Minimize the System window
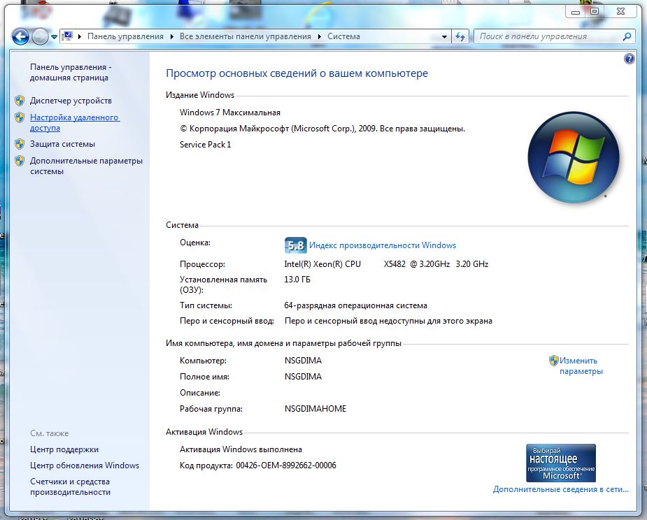The width and height of the screenshot is (647, 520). 576,11
